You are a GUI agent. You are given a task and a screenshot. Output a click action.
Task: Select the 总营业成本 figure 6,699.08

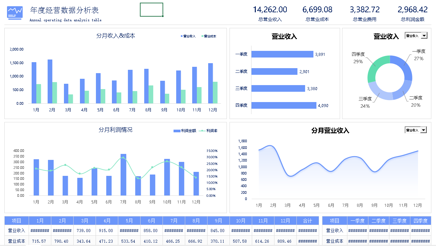pos(317,10)
